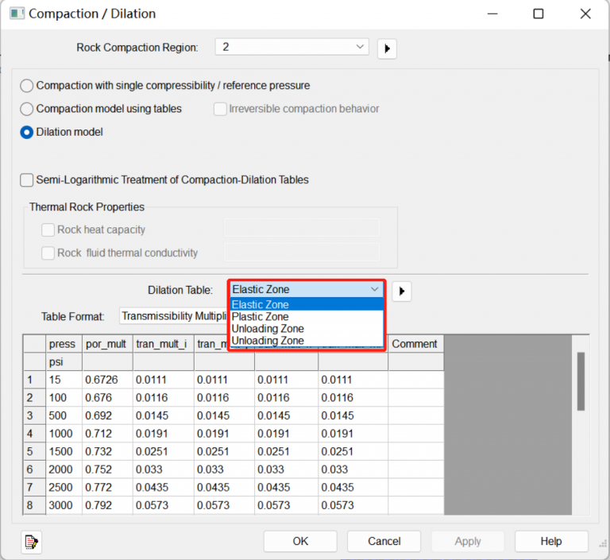
Task: Click the Compaction / Dilation title bar icon
Action: tap(16, 14)
